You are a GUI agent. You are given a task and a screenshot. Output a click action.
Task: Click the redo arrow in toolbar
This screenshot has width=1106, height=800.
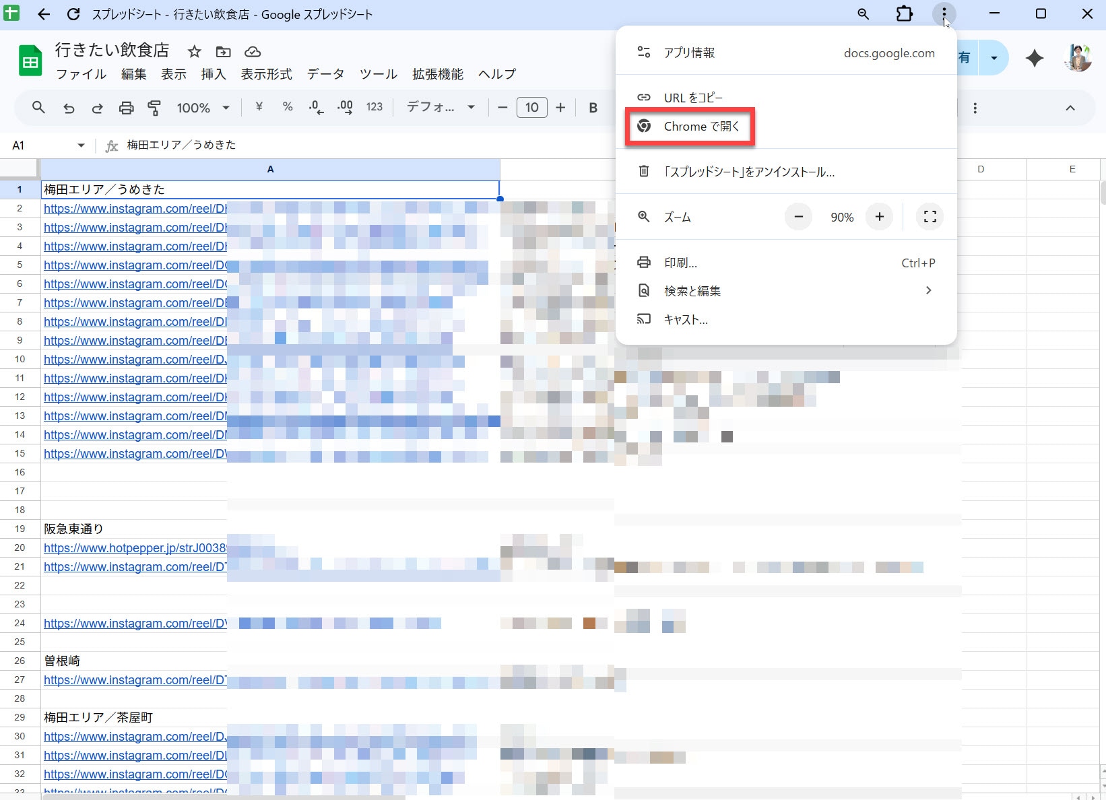pyautogui.click(x=97, y=108)
